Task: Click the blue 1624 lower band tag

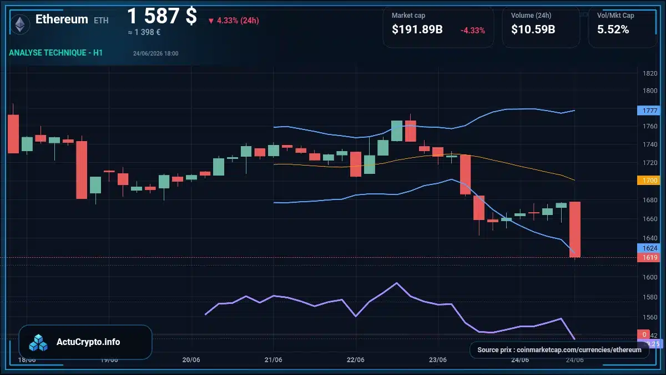Action: (648, 248)
